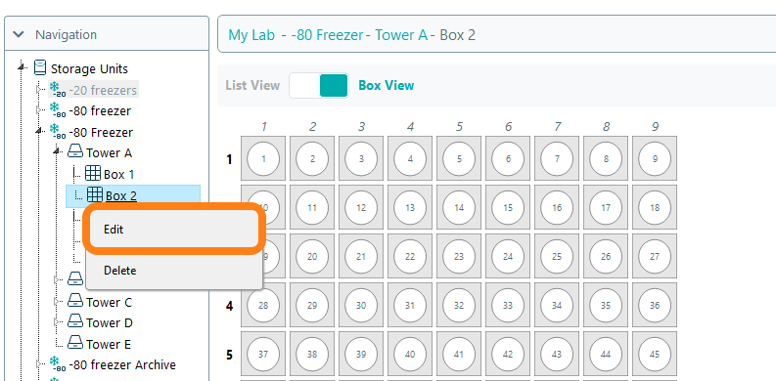Click the Tower D drawer icon

click(x=75, y=322)
